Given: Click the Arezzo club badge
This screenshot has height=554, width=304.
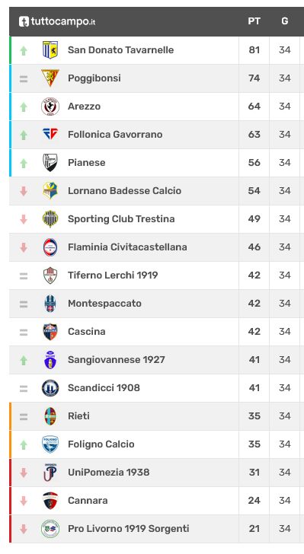Looking at the screenshot, I should 50,107.
